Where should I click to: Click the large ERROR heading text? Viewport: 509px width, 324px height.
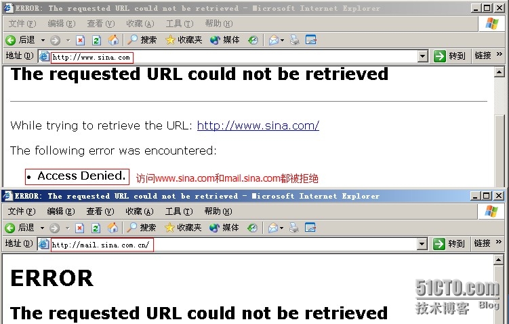point(52,278)
